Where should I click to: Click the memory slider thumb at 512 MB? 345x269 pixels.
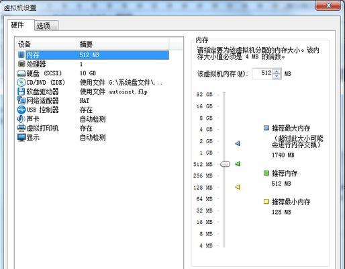[225, 164]
